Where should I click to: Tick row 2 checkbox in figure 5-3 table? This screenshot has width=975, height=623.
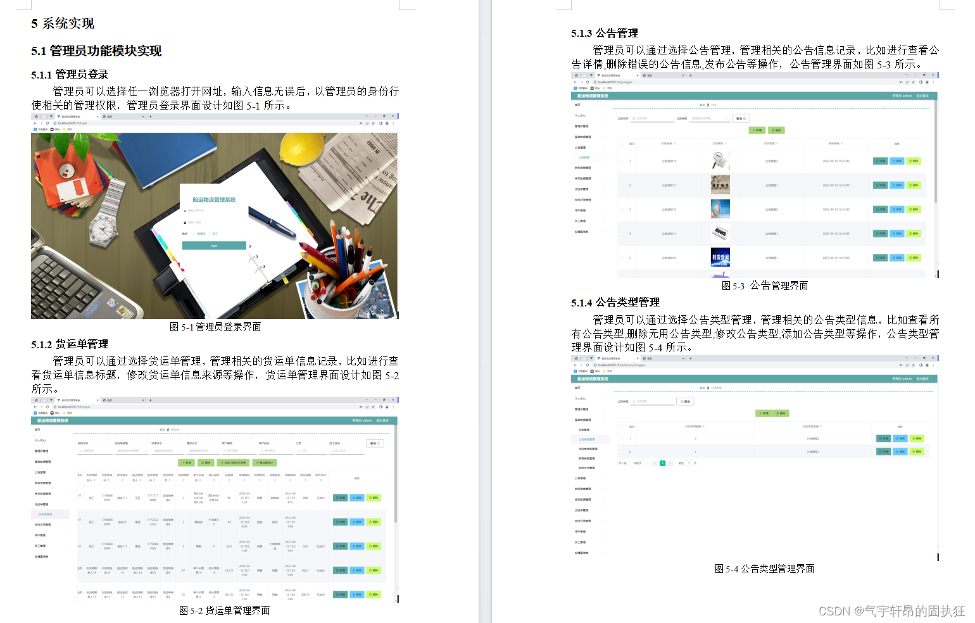[622, 186]
